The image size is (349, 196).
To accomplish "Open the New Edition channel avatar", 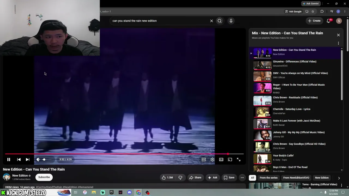I will (x=7, y=177).
